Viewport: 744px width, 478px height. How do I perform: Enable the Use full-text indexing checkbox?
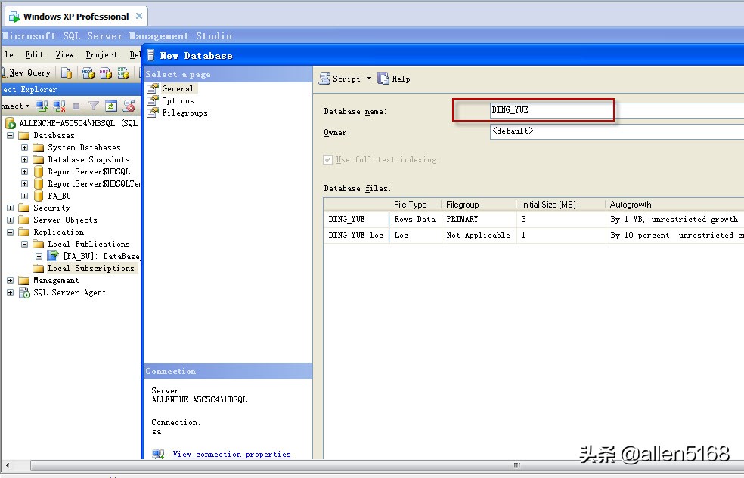328,159
